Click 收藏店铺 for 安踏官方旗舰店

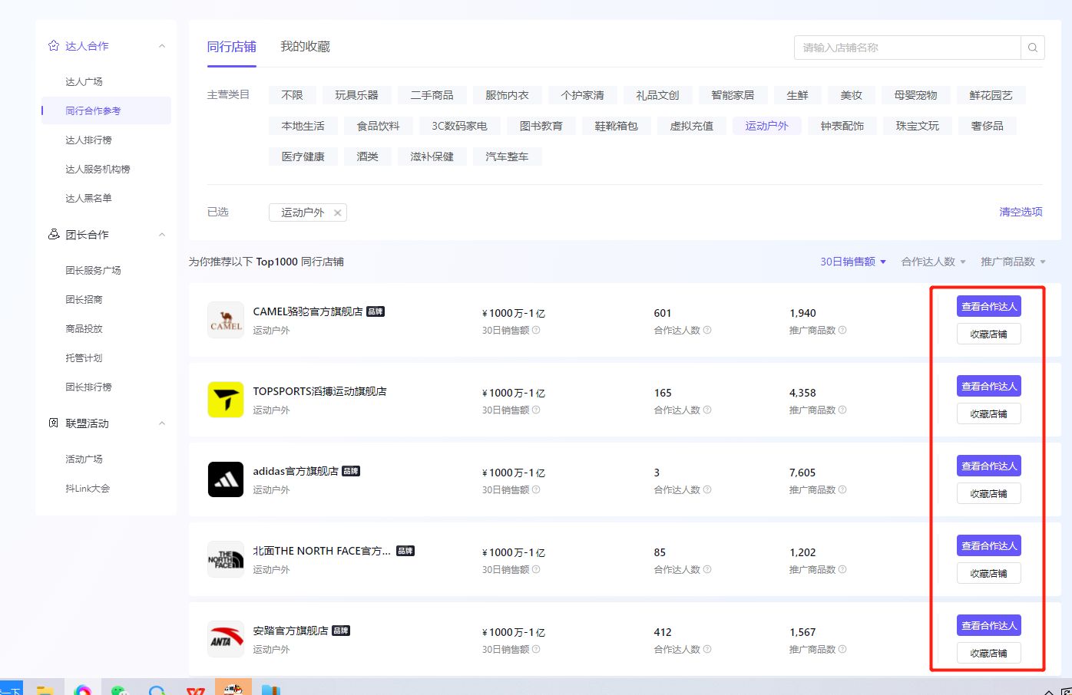point(989,653)
